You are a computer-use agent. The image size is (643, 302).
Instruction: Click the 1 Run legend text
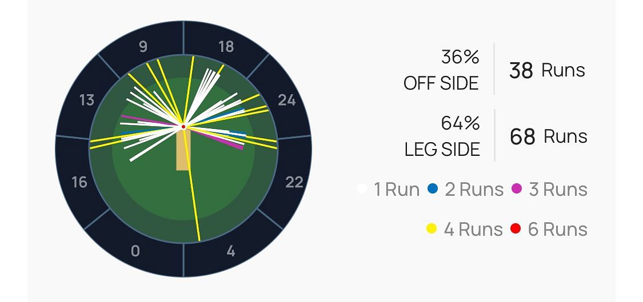pyautogui.click(x=397, y=189)
